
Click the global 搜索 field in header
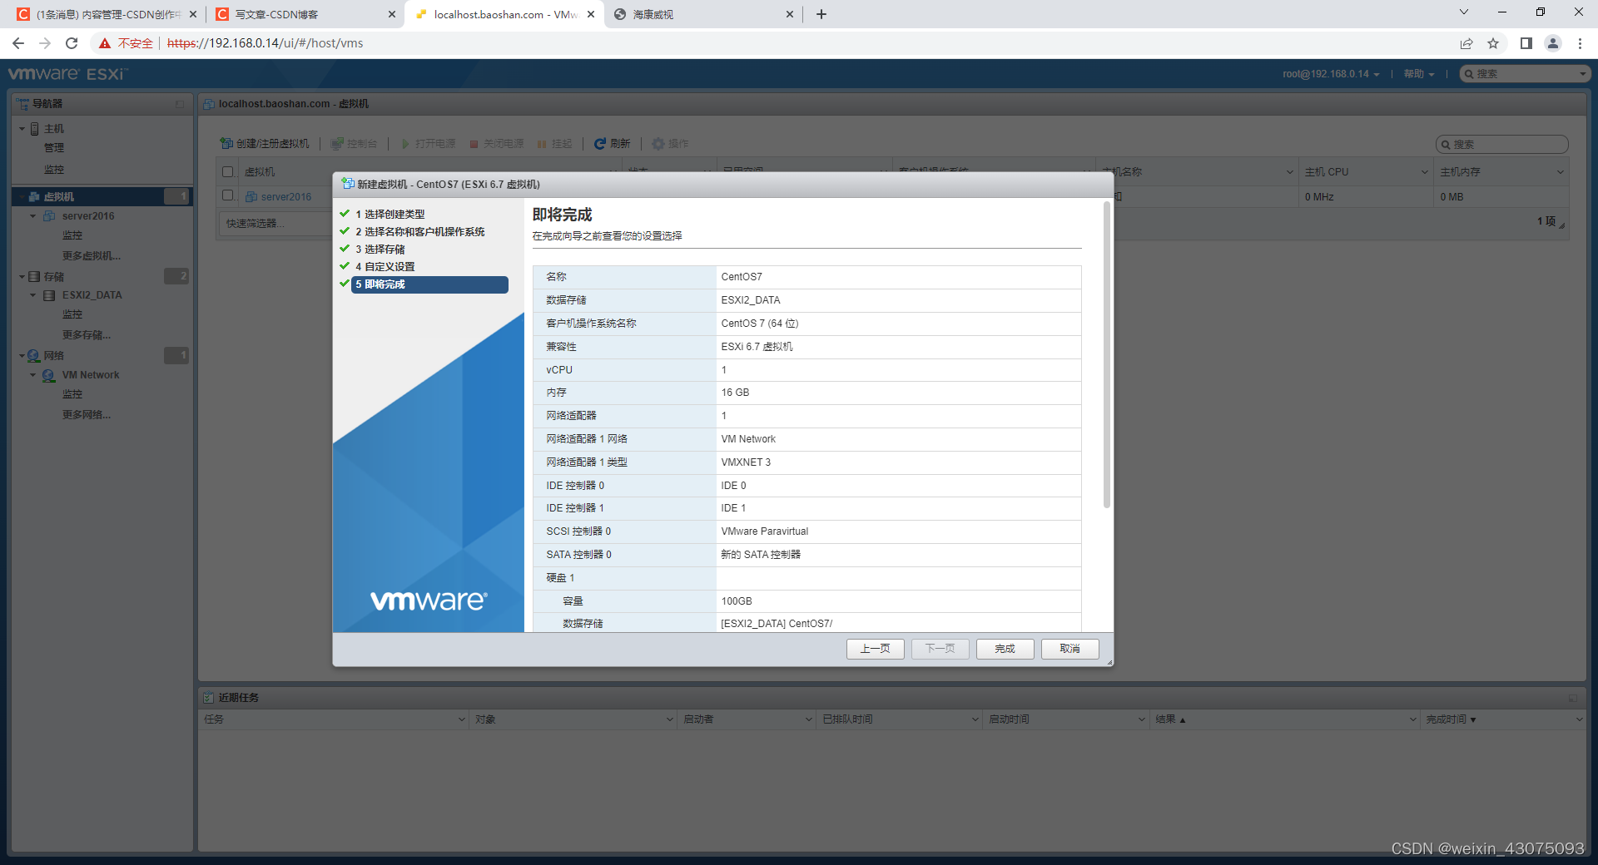coord(1526,74)
